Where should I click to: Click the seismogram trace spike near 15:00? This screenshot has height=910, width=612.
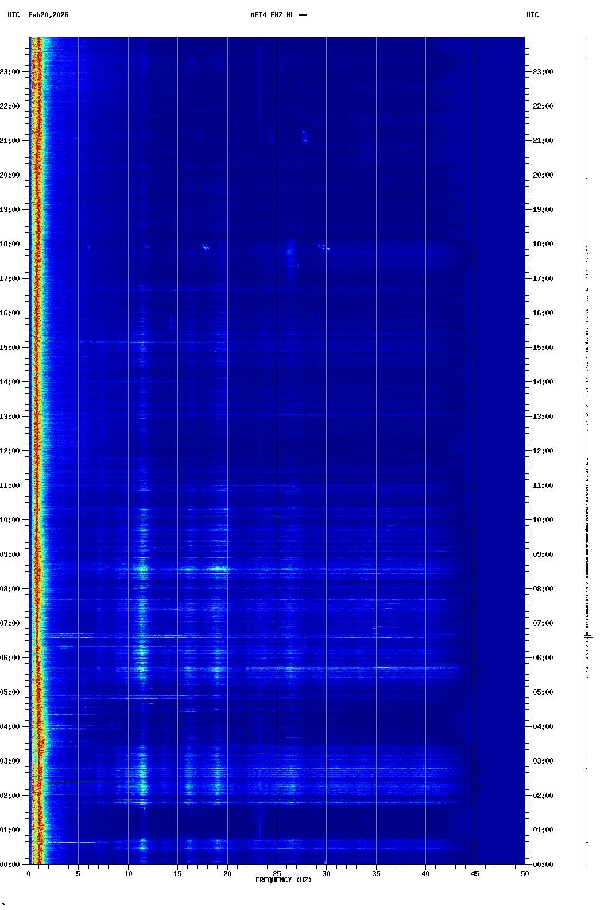pos(587,342)
